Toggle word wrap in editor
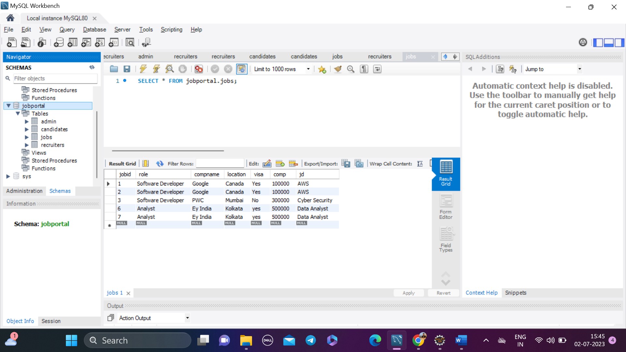Image resolution: width=626 pixels, height=352 pixels. pyautogui.click(x=377, y=69)
